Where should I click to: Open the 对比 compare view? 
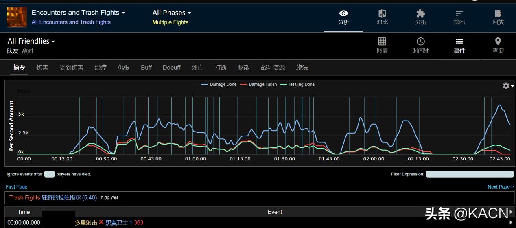[382, 18]
